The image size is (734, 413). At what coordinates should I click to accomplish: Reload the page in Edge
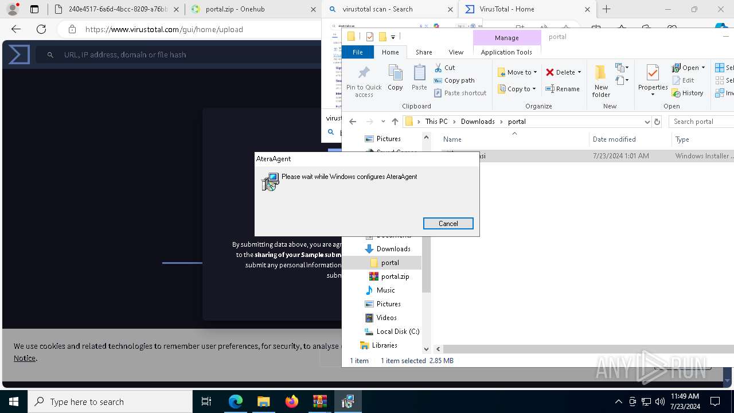[x=41, y=29]
